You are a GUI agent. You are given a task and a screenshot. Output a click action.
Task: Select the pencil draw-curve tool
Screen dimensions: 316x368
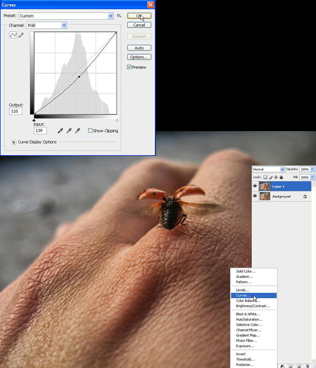pos(21,35)
